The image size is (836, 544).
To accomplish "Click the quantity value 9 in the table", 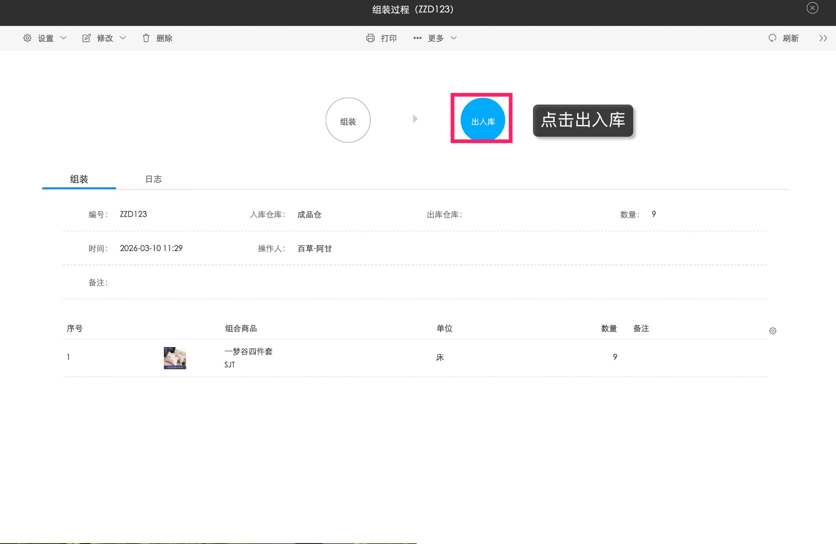I will pyautogui.click(x=614, y=357).
